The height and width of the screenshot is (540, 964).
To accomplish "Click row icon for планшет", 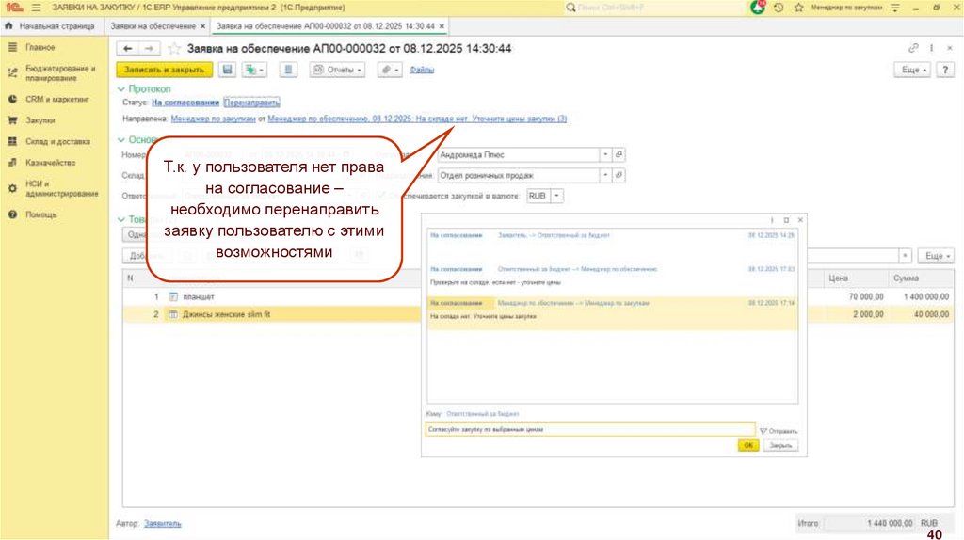I will pos(173,296).
